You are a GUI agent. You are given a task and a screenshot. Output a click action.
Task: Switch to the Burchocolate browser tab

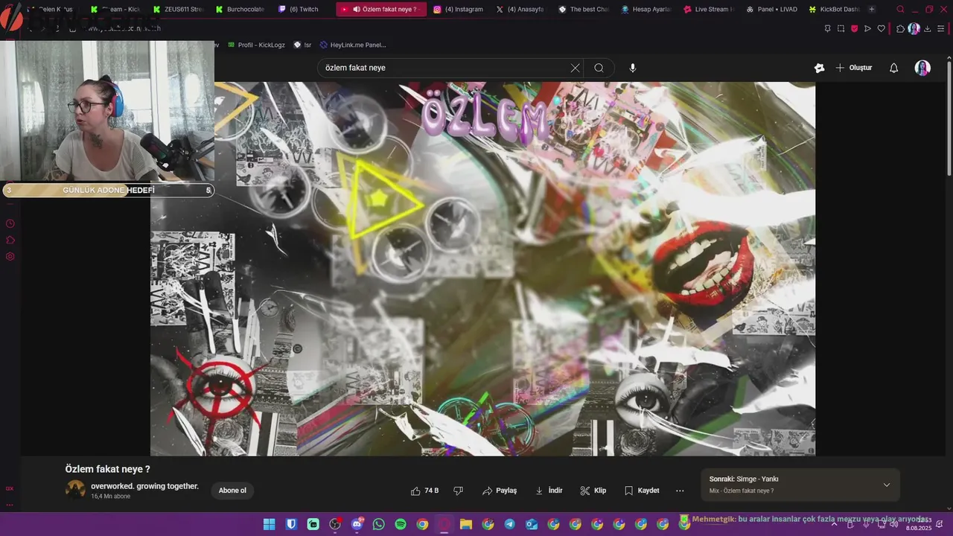pos(240,9)
